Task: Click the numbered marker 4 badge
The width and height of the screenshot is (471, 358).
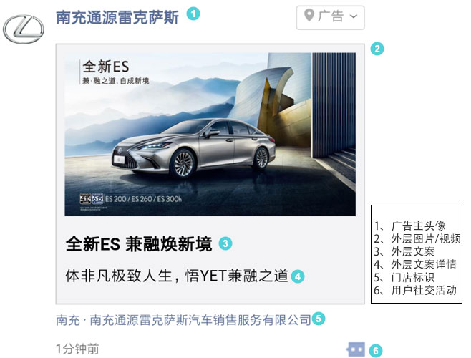Action: 298,276
